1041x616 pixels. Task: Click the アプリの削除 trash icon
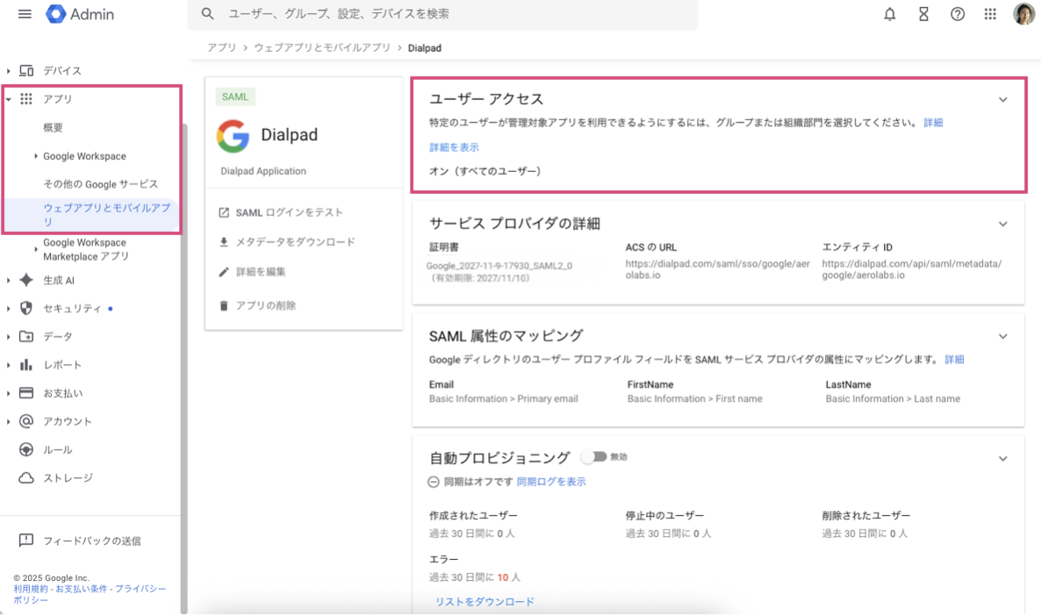coord(224,305)
